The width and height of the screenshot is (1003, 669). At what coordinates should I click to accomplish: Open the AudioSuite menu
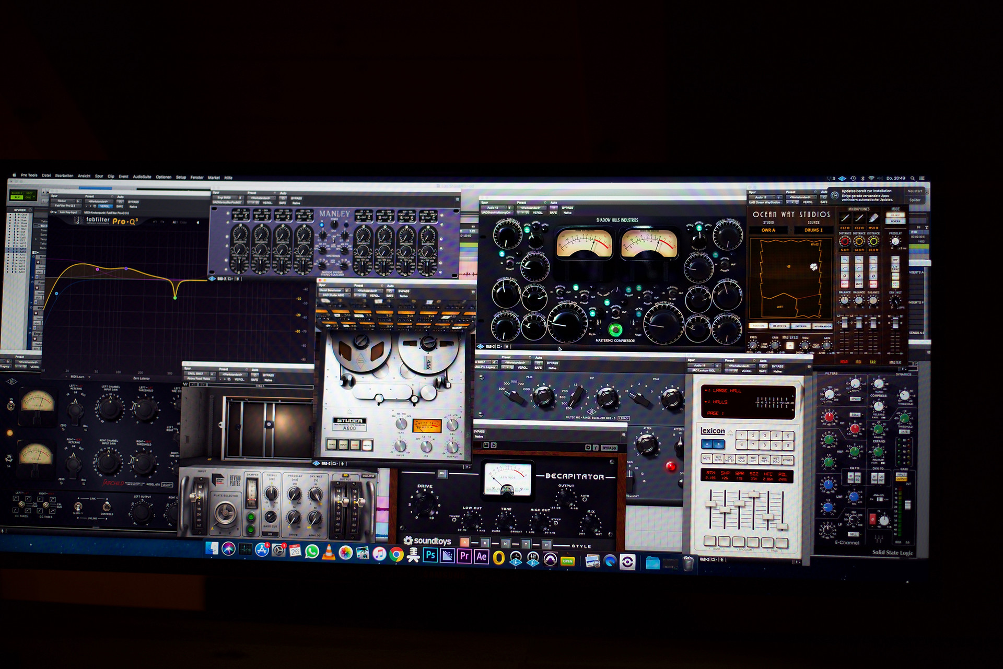click(x=142, y=177)
